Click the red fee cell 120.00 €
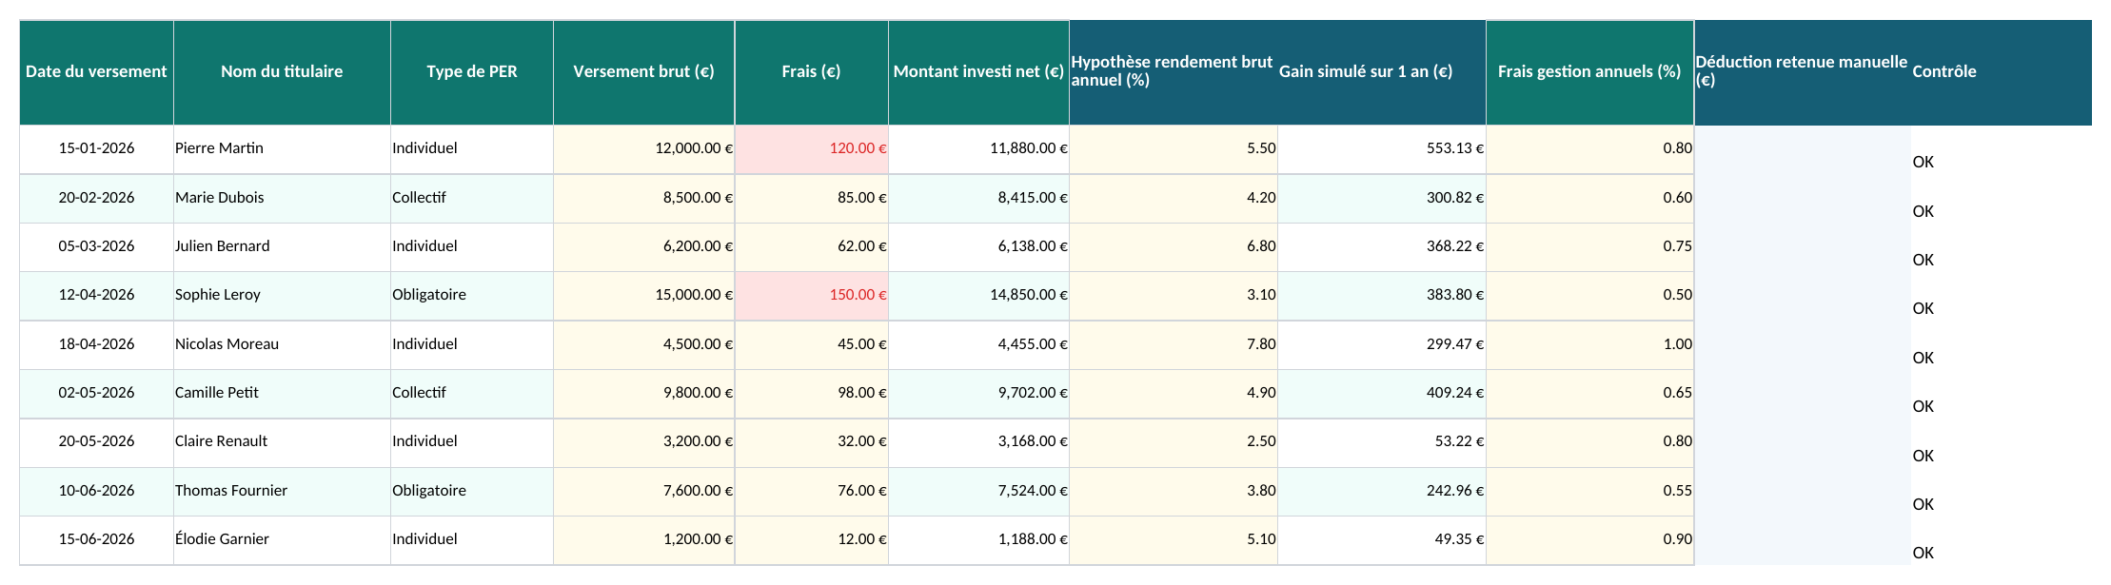Image resolution: width=2111 pixels, height=585 pixels. pyautogui.click(x=812, y=149)
